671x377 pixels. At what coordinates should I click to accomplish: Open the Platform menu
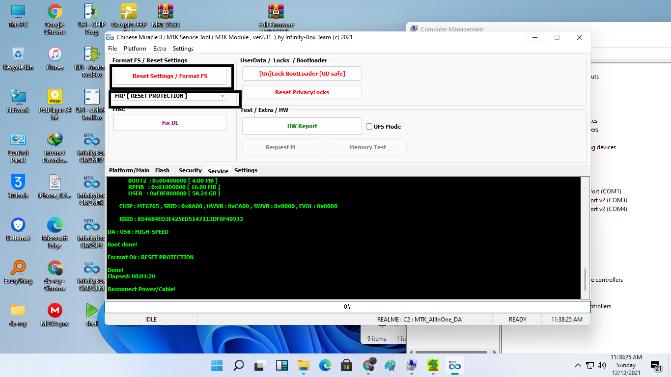pos(135,49)
